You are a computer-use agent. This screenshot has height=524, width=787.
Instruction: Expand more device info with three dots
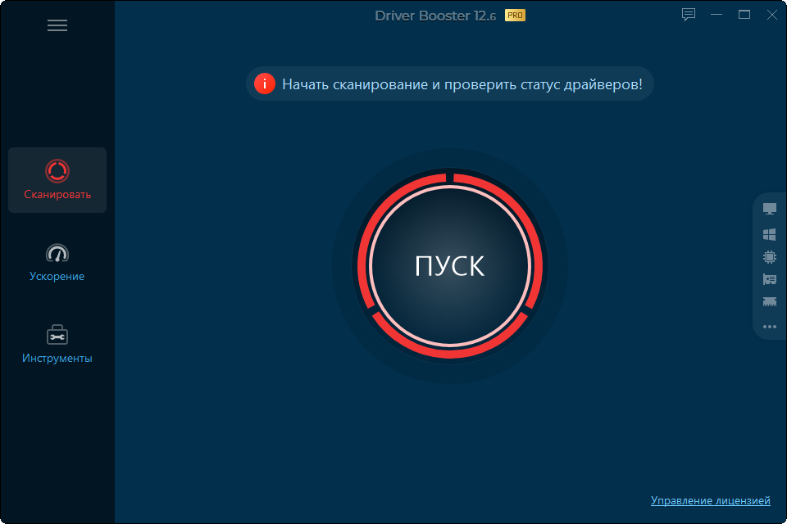point(770,327)
